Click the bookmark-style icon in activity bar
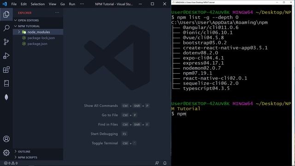The image size is (295, 166). point(6,83)
